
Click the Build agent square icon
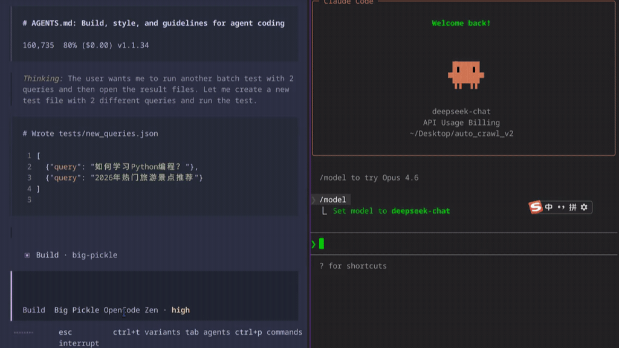[x=27, y=256]
